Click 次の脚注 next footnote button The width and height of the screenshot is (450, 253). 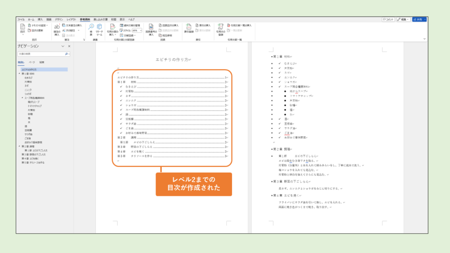69,30
